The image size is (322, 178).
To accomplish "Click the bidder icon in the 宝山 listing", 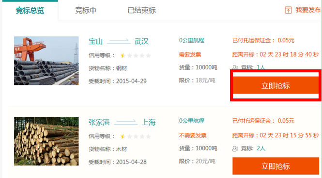I will click(x=235, y=67).
